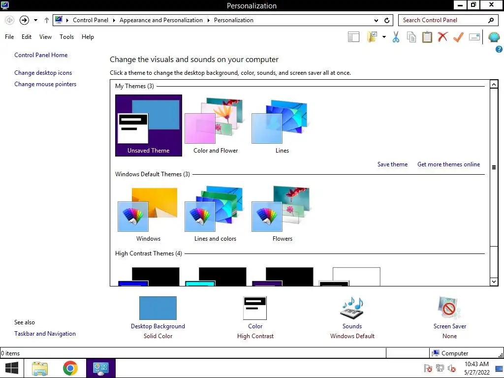504x378 pixels.
Task: Expand the arrow after Appearance and Personalization
Action: point(208,20)
